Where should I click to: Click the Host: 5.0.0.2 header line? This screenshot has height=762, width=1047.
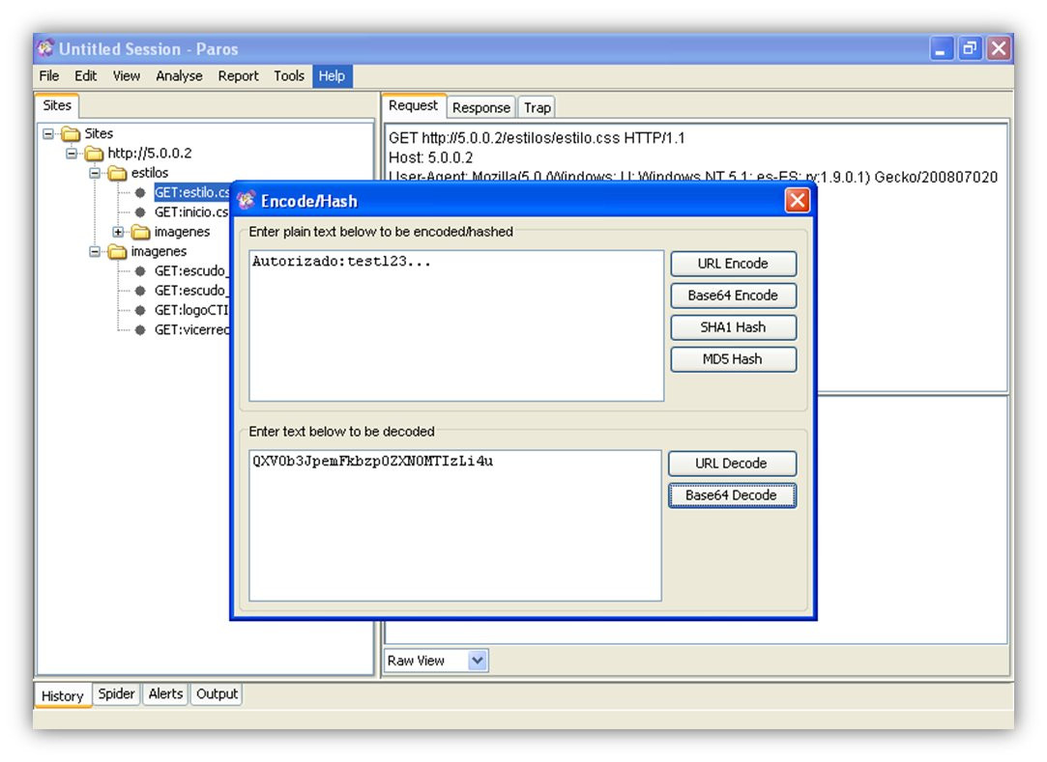pyautogui.click(x=430, y=158)
